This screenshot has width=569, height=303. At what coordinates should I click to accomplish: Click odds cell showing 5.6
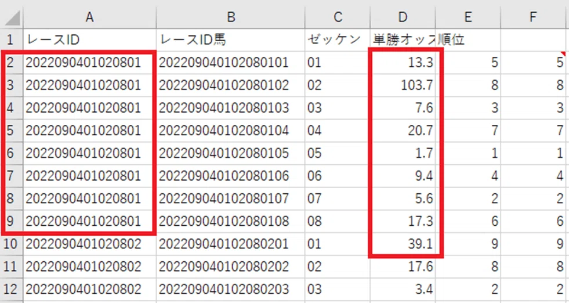coord(403,199)
